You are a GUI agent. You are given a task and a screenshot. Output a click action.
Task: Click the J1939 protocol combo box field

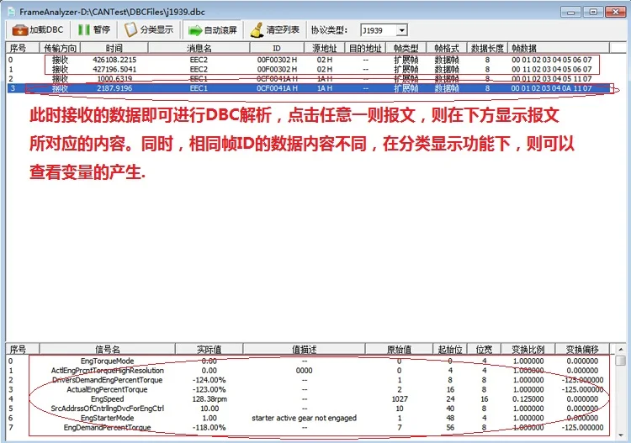[384, 30]
